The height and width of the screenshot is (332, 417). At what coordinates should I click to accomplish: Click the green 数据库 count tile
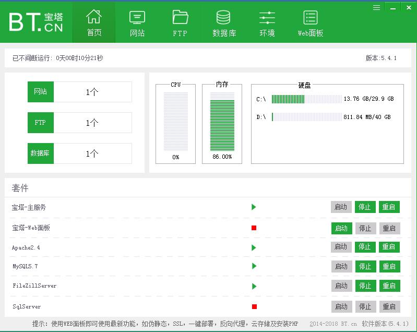point(41,153)
